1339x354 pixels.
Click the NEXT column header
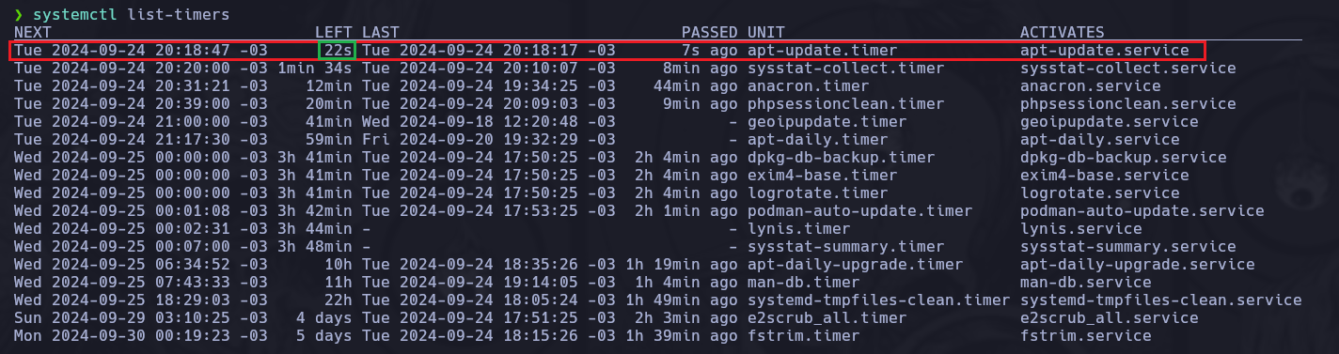tap(33, 33)
